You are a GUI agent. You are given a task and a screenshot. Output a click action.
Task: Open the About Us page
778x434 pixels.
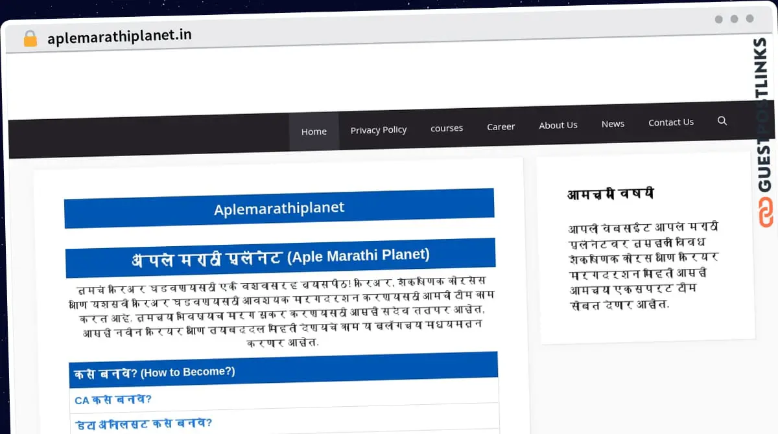point(558,125)
